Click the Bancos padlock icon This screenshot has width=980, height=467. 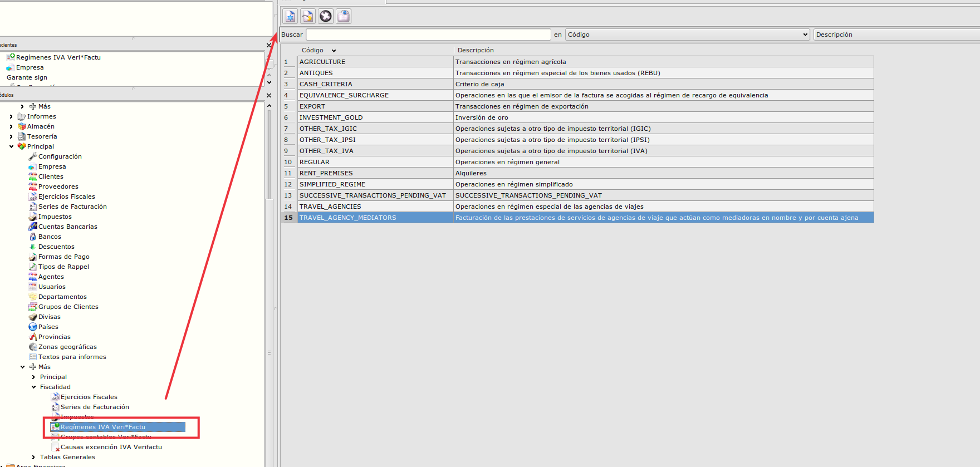tap(33, 237)
